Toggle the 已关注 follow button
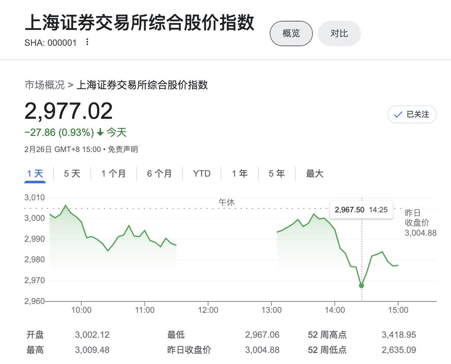The height and width of the screenshot is (364, 451). click(x=412, y=115)
